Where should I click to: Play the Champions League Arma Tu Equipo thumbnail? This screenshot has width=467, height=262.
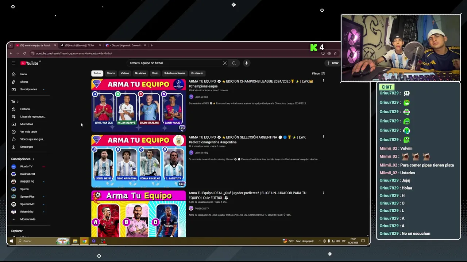pos(138,105)
